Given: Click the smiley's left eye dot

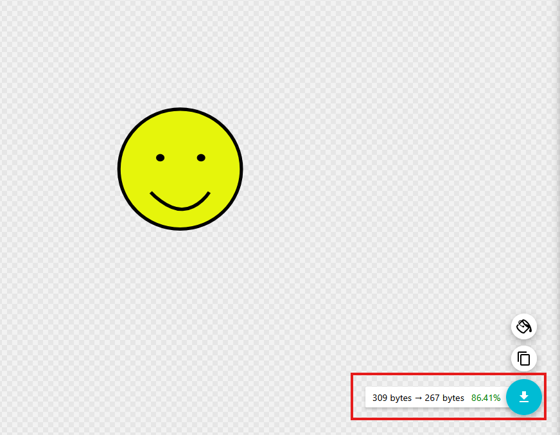Looking at the screenshot, I should tap(160, 157).
